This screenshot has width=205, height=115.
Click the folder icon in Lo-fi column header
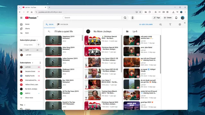(127, 31)
